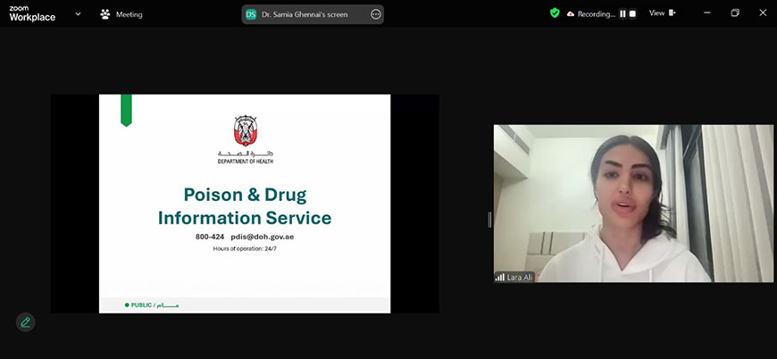This screenshot has height=359, width=777.
Task: Click the Meeting label
Action: coord(129,14)
